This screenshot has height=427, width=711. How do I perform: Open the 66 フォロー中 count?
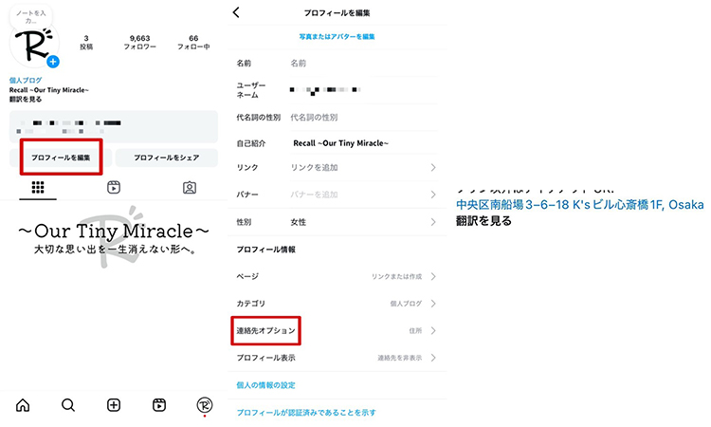point(193,42)
